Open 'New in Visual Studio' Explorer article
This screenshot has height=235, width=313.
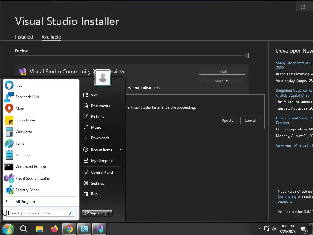click(294, 121)
